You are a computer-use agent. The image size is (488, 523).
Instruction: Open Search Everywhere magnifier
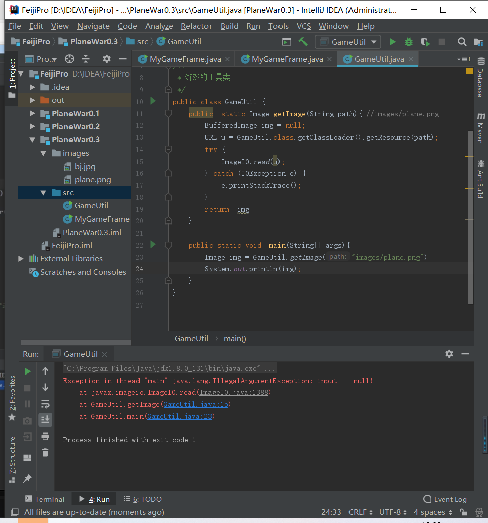[x=462, y=42]
